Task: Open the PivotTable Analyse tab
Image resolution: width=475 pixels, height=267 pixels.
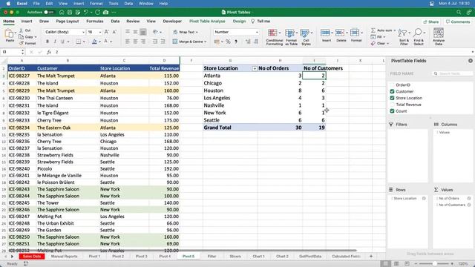Action: click(x=207, y=22)
